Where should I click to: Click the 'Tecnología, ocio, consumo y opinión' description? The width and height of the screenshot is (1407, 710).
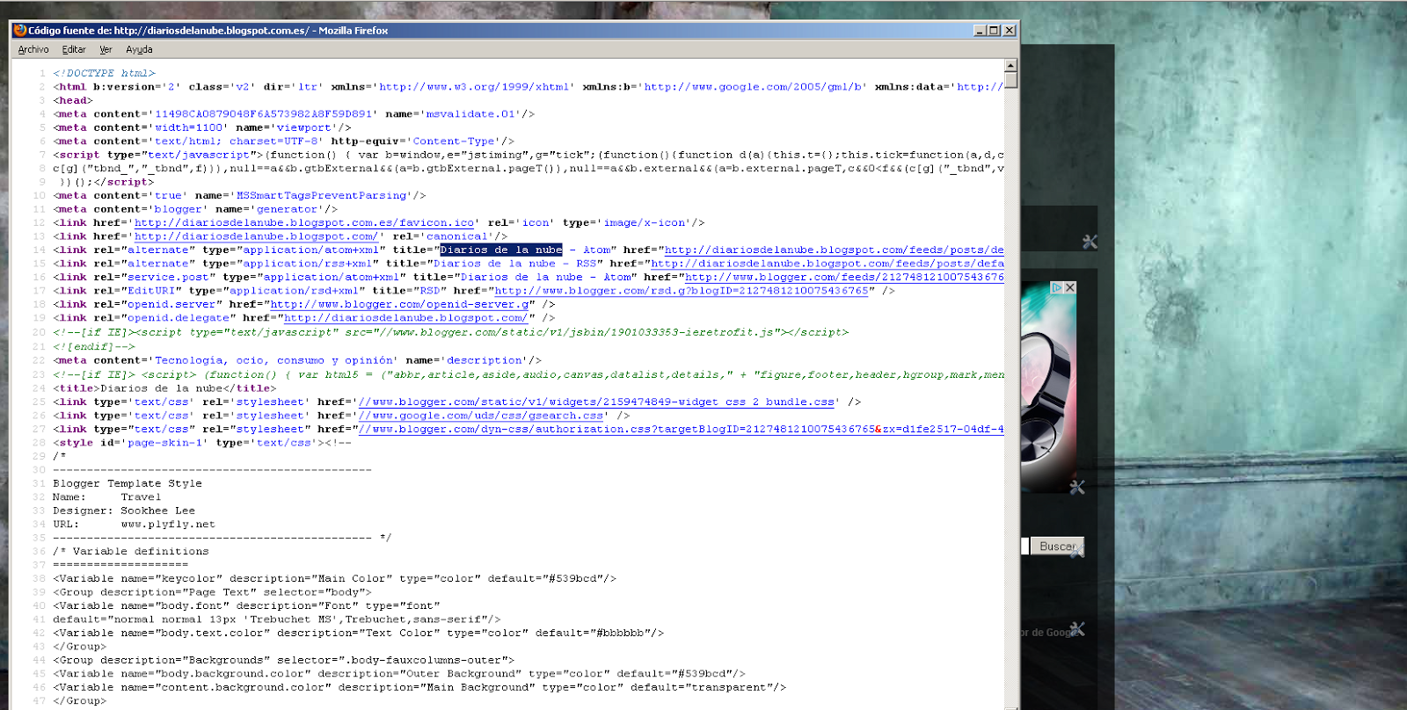pyautogui.click(x=273, y=360)
